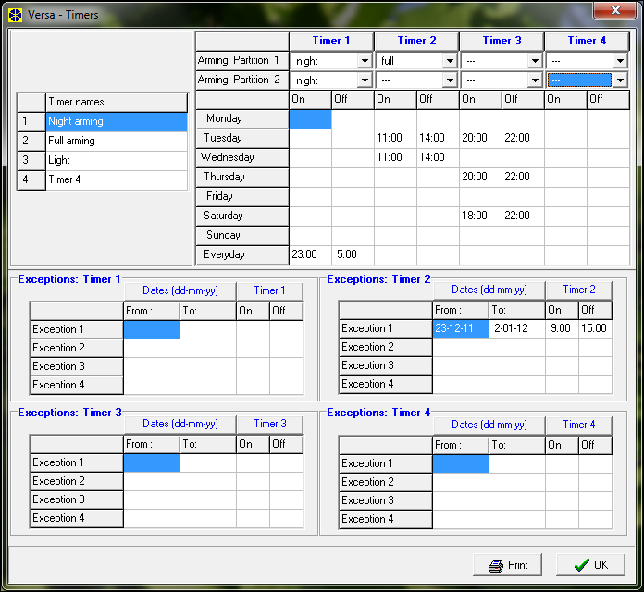The height and width of the screenshot is (592, 644).
Task: Select Timer 2 Exception 1 To date 2-01-12
Action: 517,328
